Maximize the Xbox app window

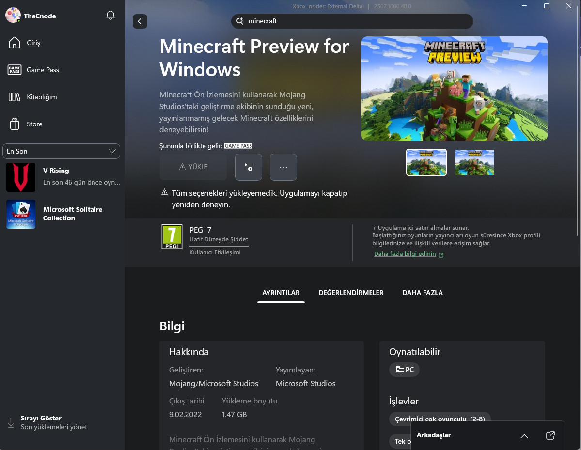point(546,6)
